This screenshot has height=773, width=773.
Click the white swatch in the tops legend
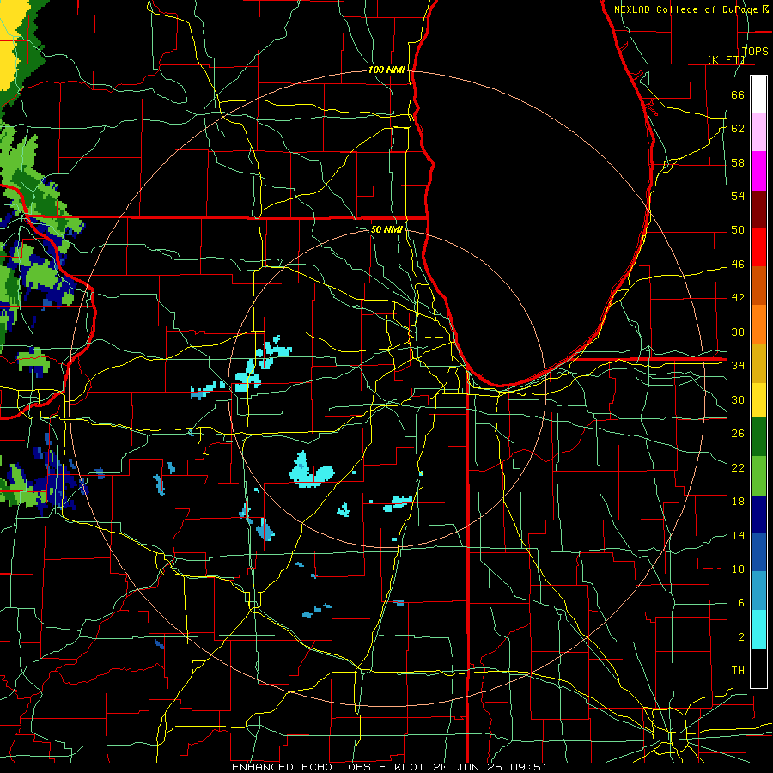(758, 94)
